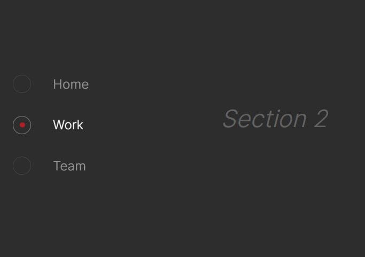Click the word Section in the heading
This screenshot has height=257, width=365.
[x=265, y=119]
